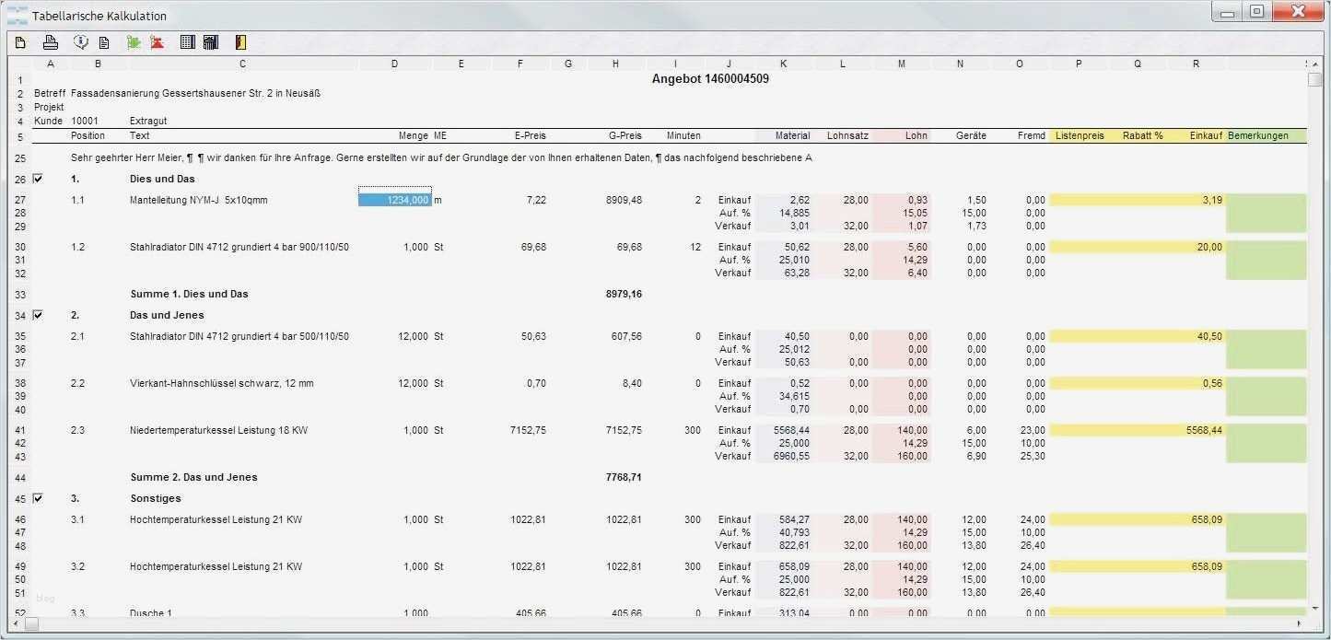Image resolution: width=1331 pixels, height=640 pixels.
Task: Click G-Preis value 8909,48
Action: [x=624, y=200]
